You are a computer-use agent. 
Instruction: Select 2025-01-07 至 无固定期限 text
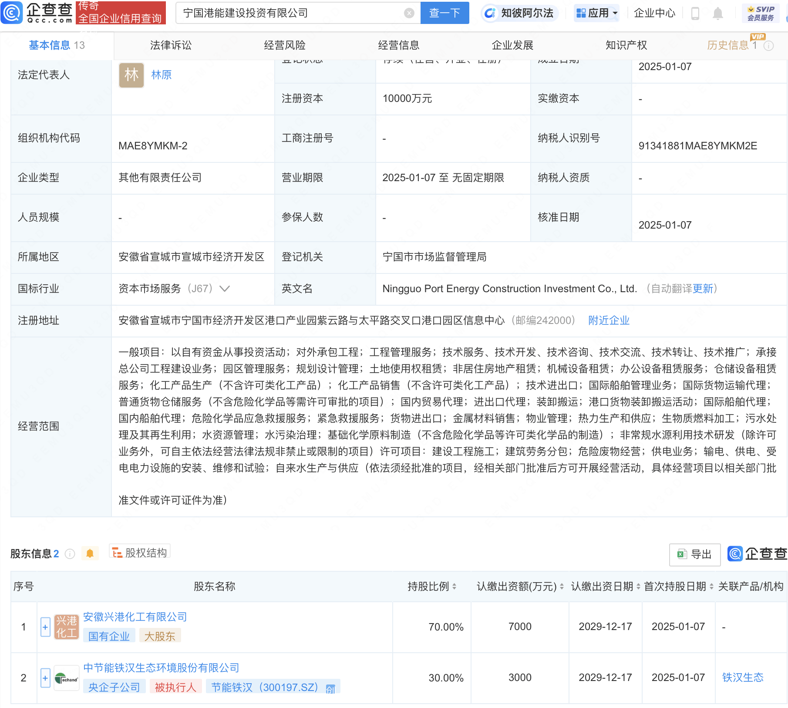[443, 178]
